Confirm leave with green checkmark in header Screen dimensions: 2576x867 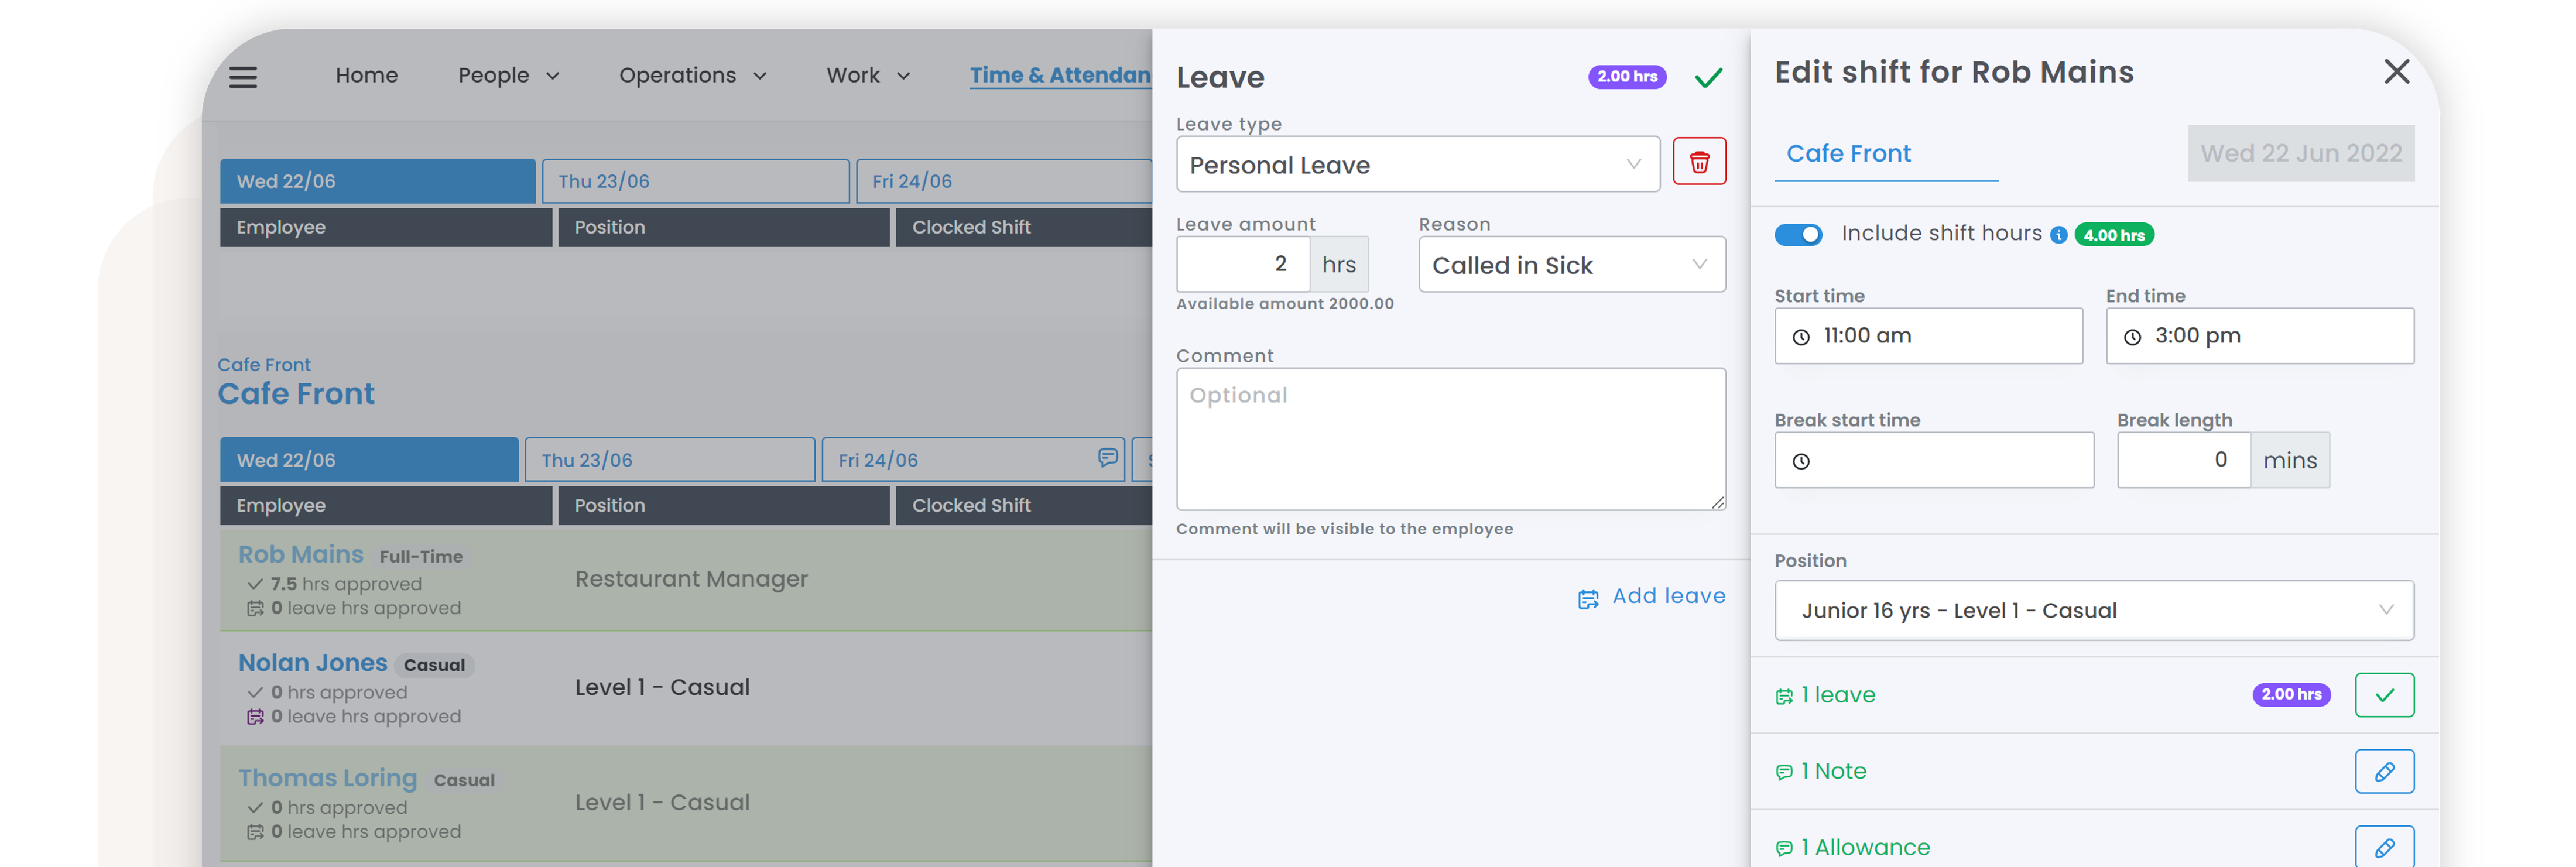click(x=1708, y=78)
